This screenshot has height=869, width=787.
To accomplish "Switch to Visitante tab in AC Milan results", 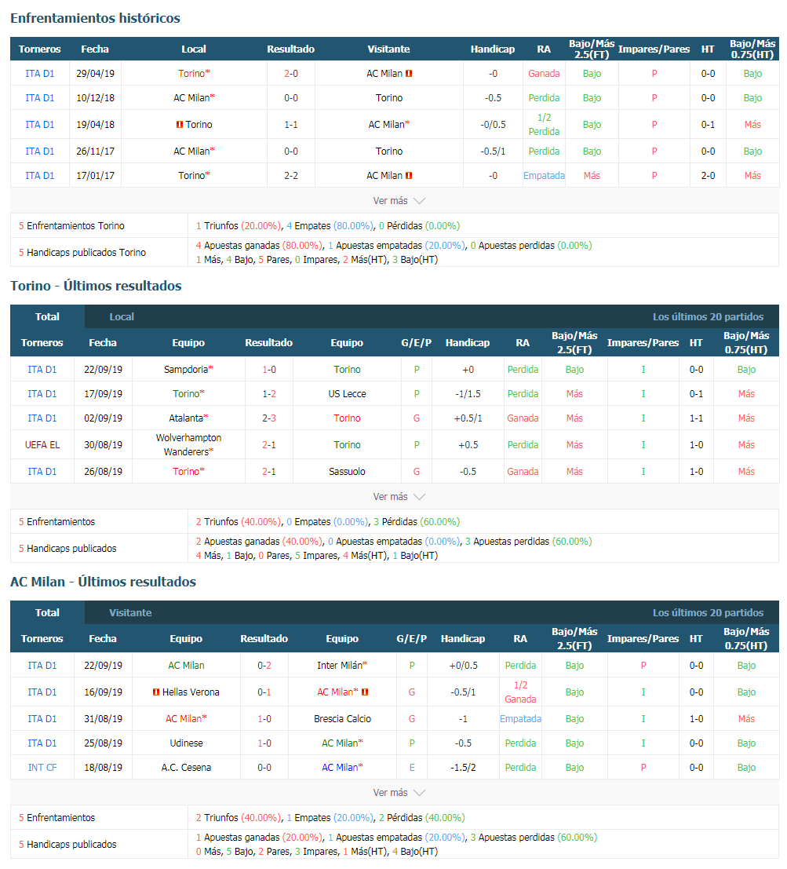I will (x=130, y=612).
